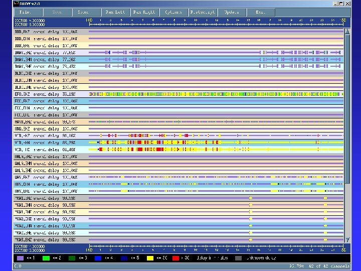Click the 14D marker on bottom time axis
361x271 pixels.
pos(89,250)
